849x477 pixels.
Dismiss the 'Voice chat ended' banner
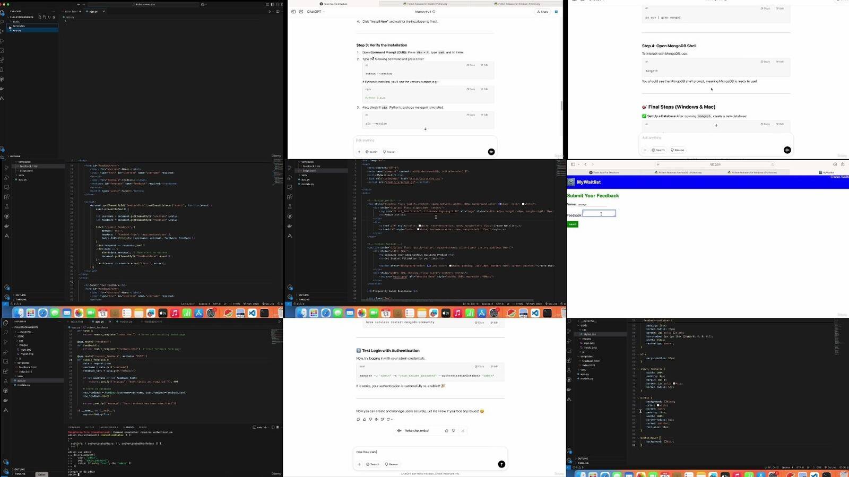coord(463,431)
